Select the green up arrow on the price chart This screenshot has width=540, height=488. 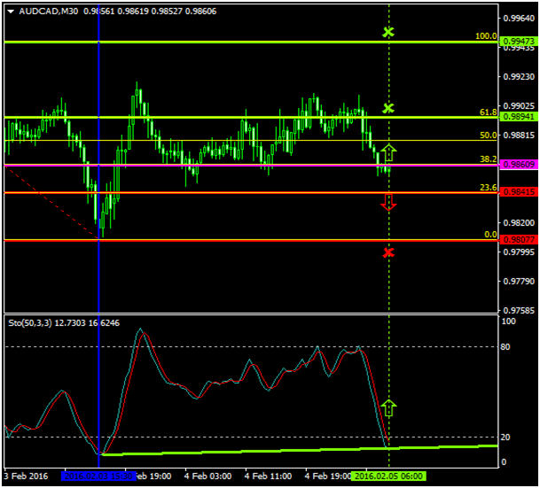point(388,152)
